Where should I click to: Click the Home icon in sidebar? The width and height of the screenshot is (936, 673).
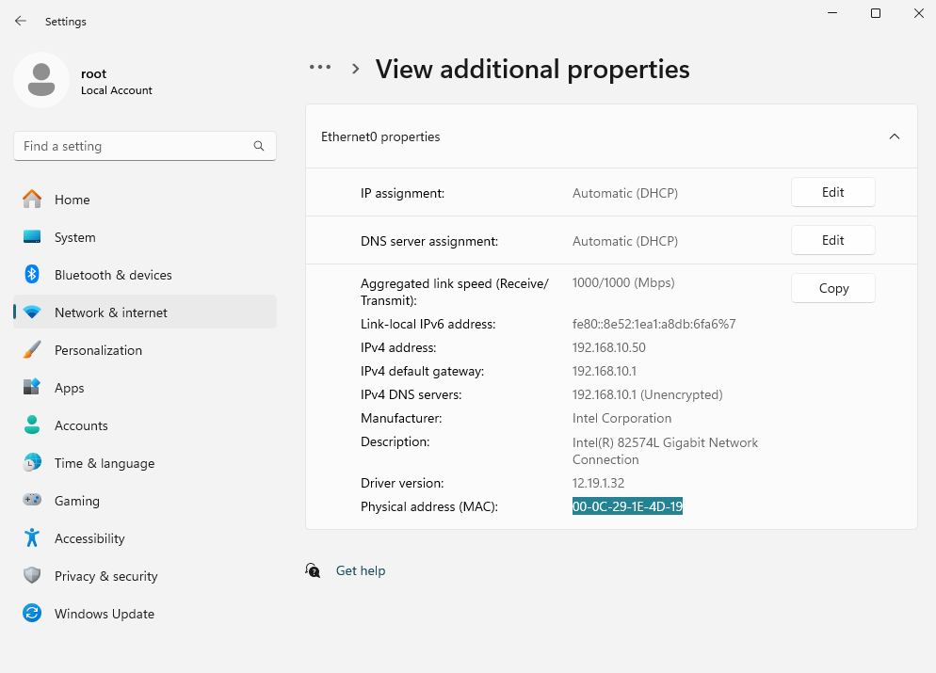32,200
